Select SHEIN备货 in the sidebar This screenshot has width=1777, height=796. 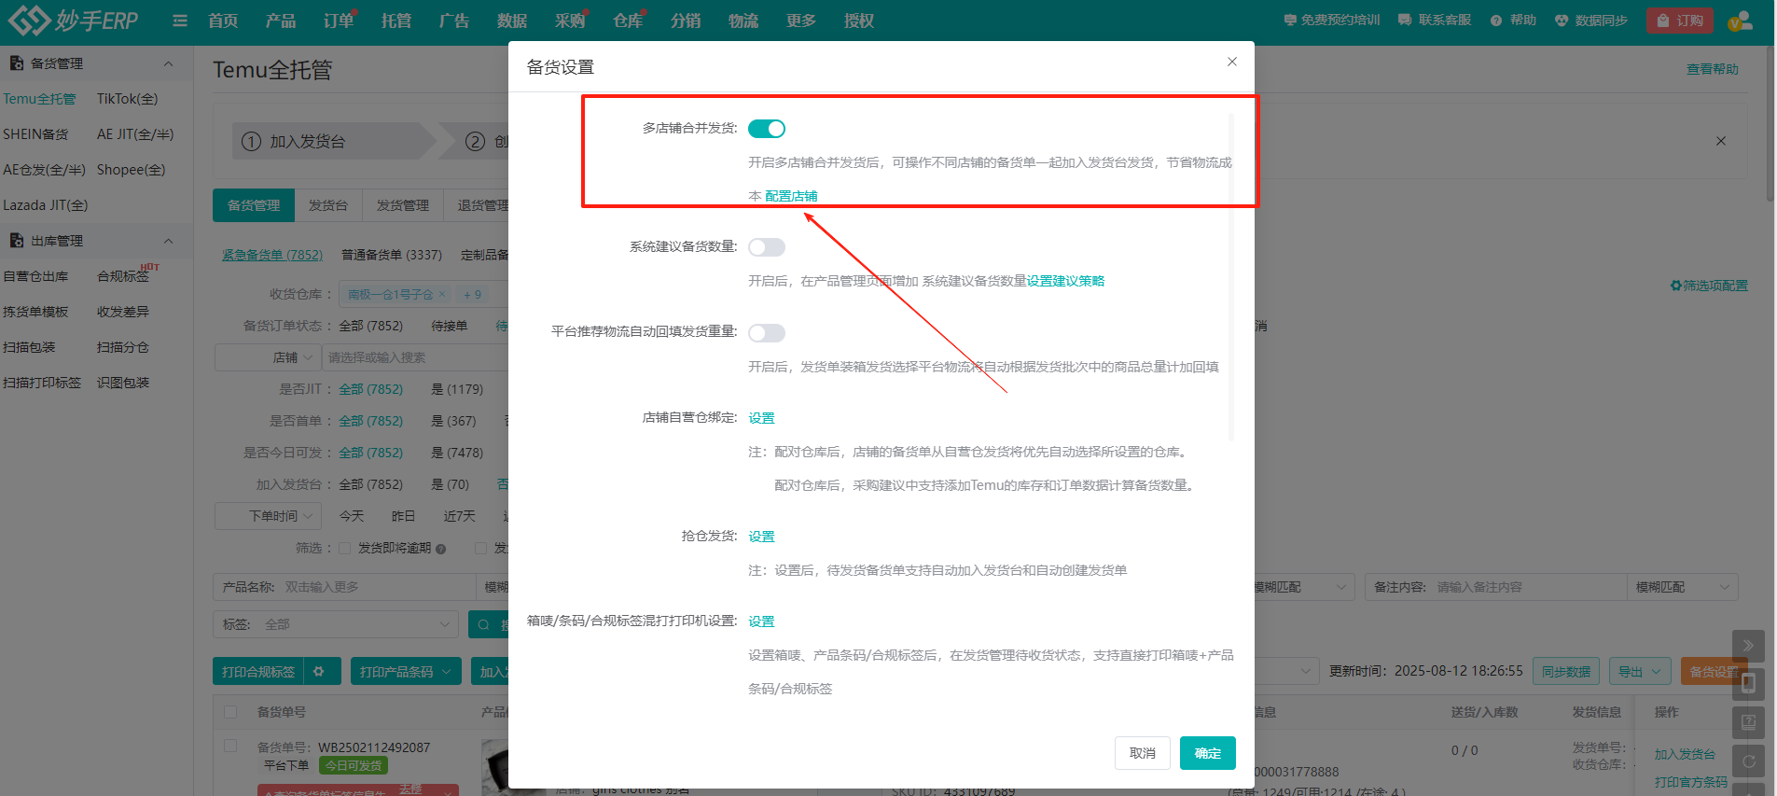coord(35,134)
